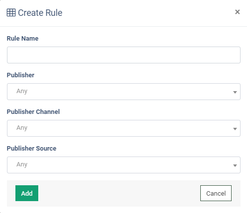
Task: Click the Any placeholder under Publisher
Action: 22,91
